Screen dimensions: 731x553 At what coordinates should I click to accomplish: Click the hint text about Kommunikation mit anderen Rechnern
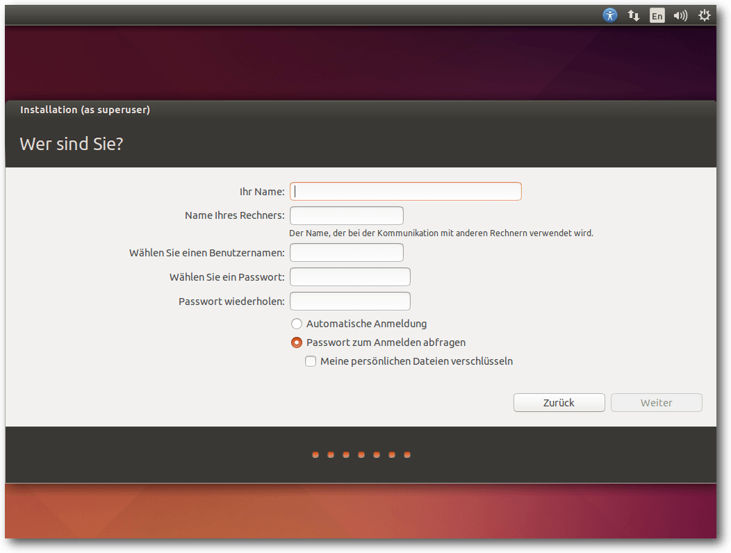coord(441,233)
